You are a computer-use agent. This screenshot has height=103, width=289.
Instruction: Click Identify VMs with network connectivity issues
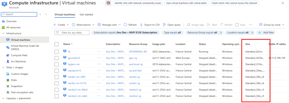(138, 3)
